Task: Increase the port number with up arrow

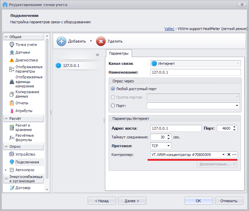Action: pyautogui.click(x=235, y=127)
